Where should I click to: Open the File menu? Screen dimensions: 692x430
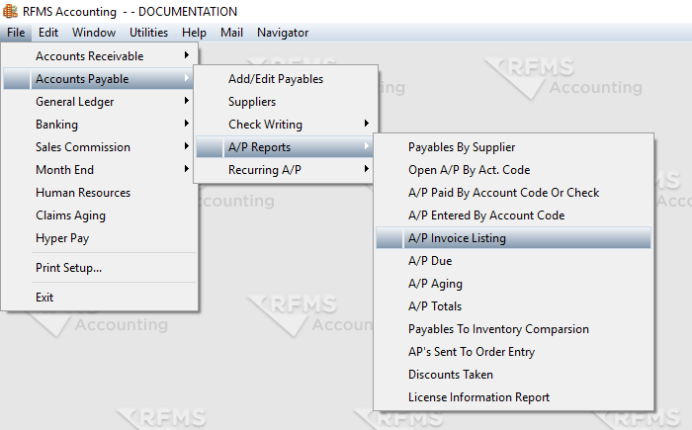pos(16,33)
